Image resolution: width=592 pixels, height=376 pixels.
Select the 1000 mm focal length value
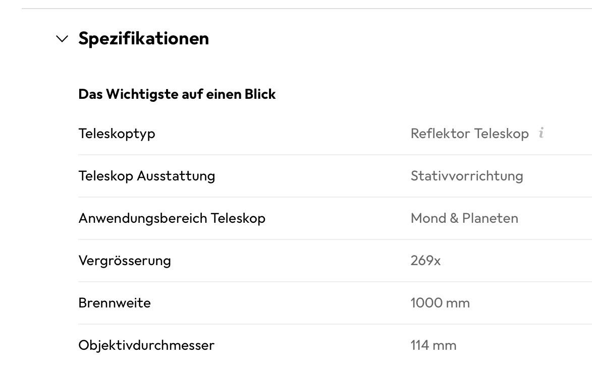pos(440,302)
